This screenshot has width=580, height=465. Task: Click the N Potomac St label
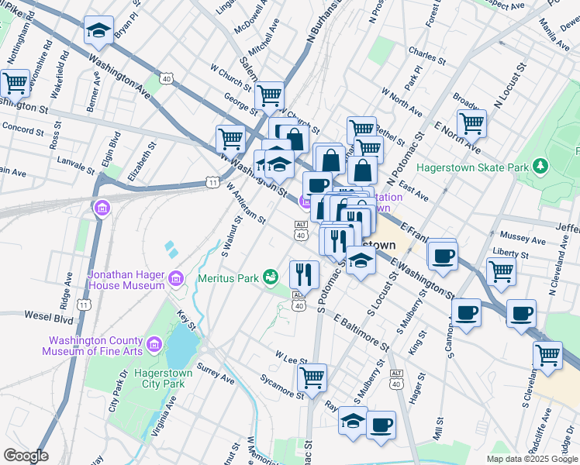click(x=406, y=160)
